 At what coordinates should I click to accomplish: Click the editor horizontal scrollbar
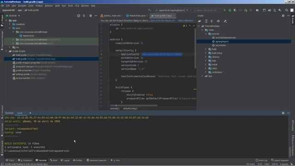(x=134, y=106)
